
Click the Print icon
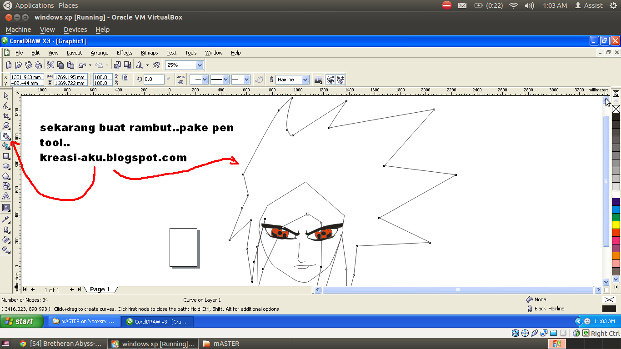click(x=39, y=65)
